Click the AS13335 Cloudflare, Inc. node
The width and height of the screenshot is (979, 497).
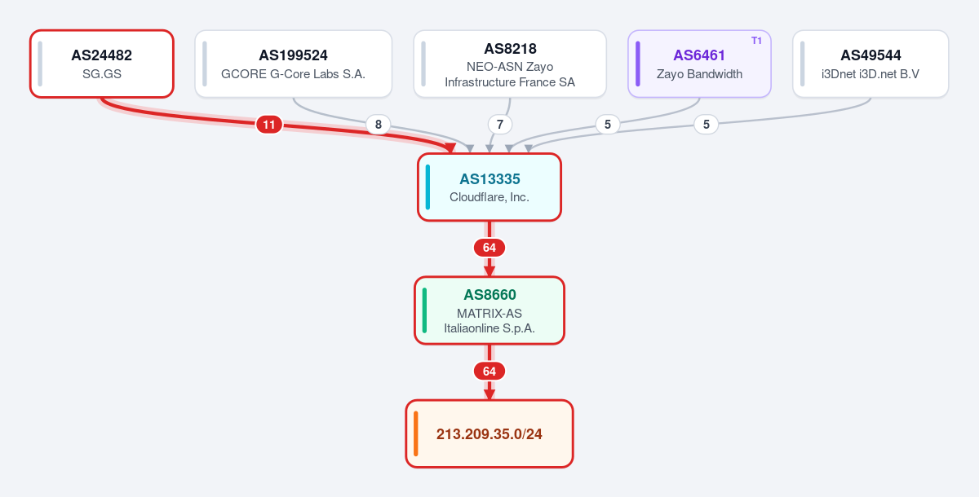tap(489, 187)
